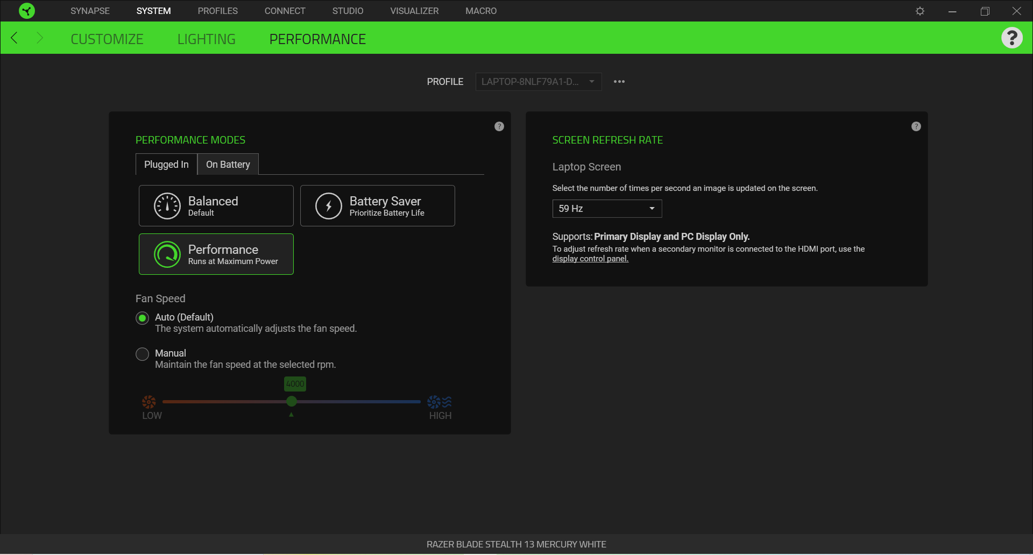Choose Performance mode at maximum power
This screenshot has height=555, width=1033.
pyautogui.click(x=216, y=254)
